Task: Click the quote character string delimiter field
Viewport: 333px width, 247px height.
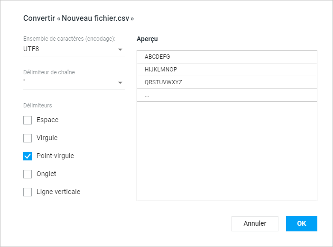Action: pyautogui.click(x=74, y=82)
